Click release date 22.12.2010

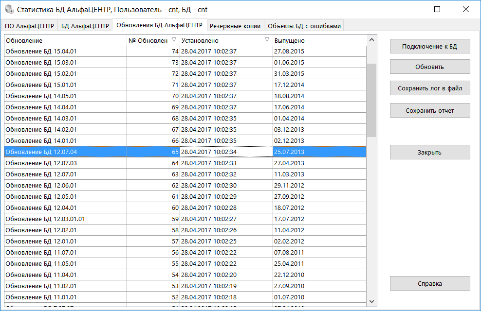pyautogui.click(x=320, y=275)
